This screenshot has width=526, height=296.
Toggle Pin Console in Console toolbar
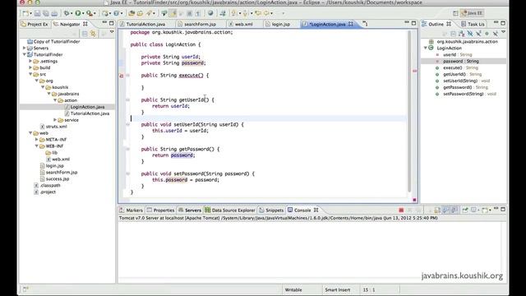[465, 210]
